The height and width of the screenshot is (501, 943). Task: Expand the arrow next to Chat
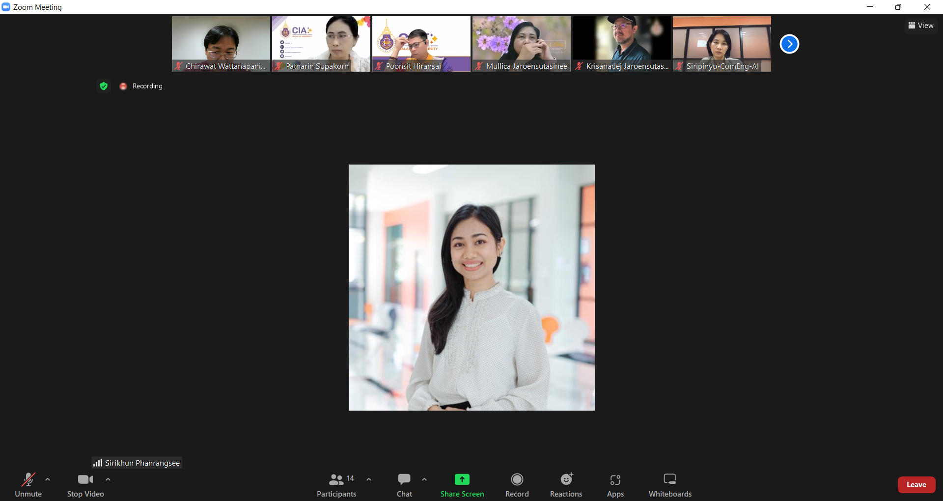point(424,479)
